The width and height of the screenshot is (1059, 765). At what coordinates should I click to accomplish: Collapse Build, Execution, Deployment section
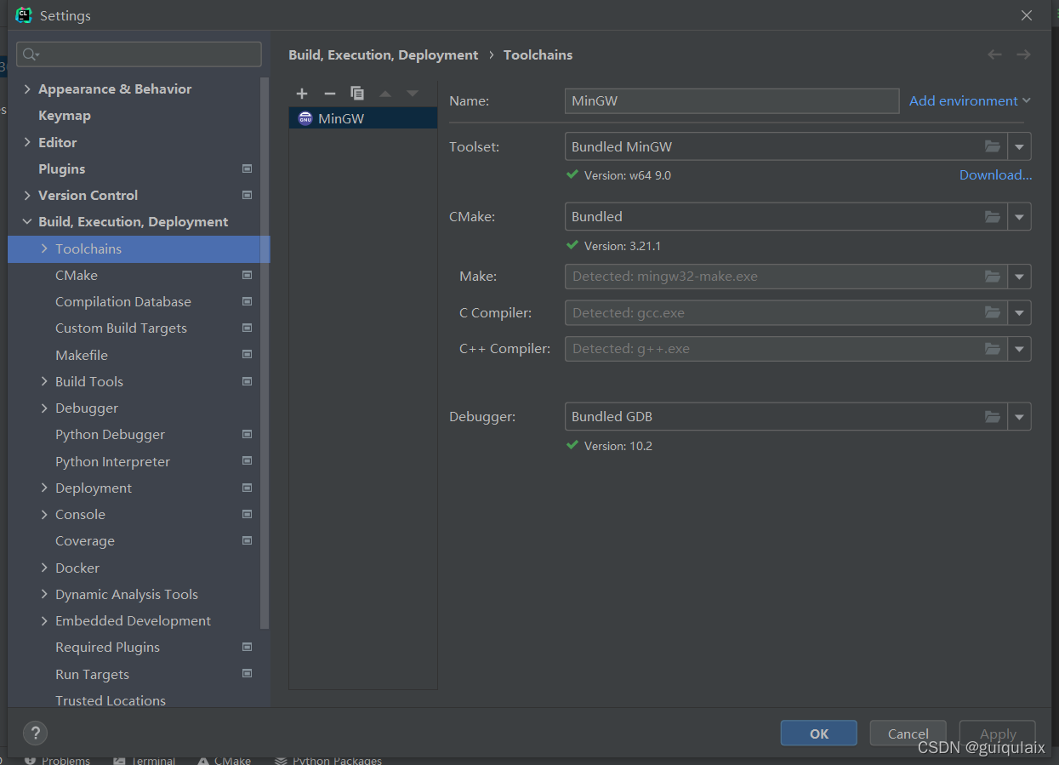[27, 222]
